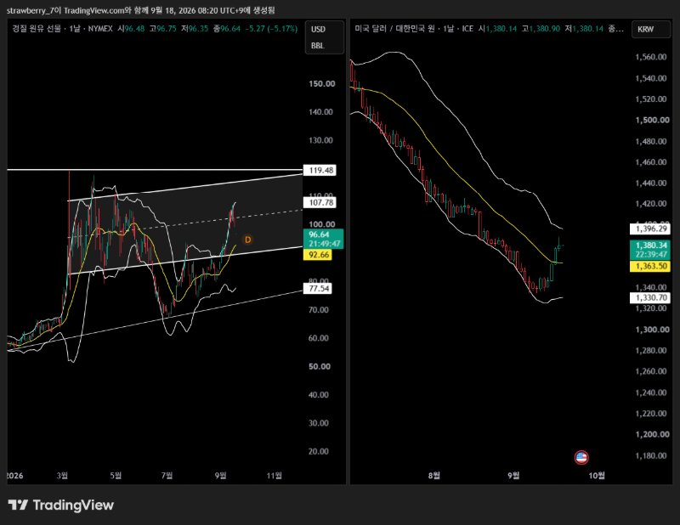Select the 77.54 trendline price label
This screenshot has height=525, width=680.
(x=317, y=288)
